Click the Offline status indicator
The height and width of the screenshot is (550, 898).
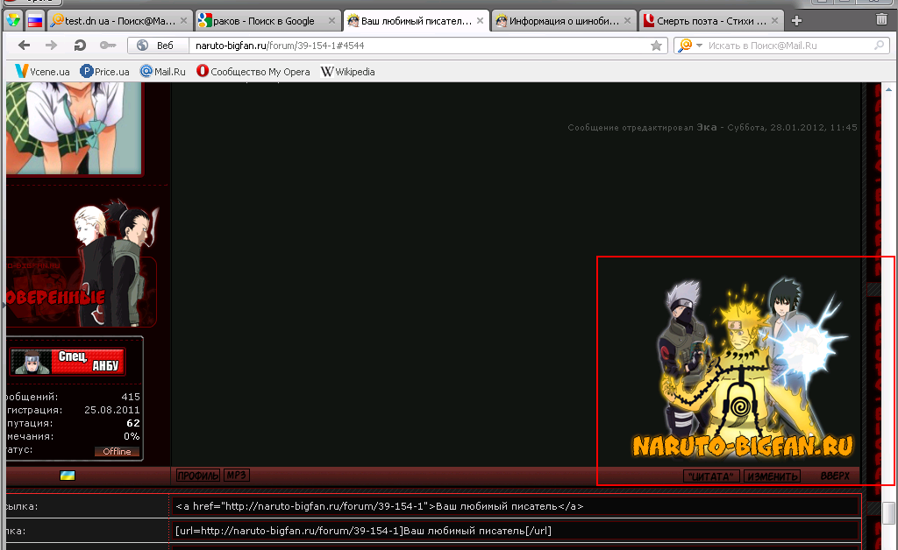(x=117, y=452)
